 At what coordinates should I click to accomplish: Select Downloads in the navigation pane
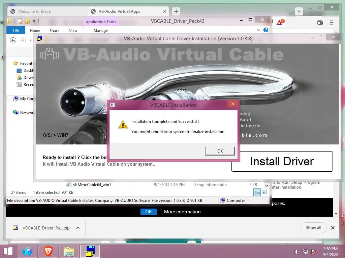point(25,78)
